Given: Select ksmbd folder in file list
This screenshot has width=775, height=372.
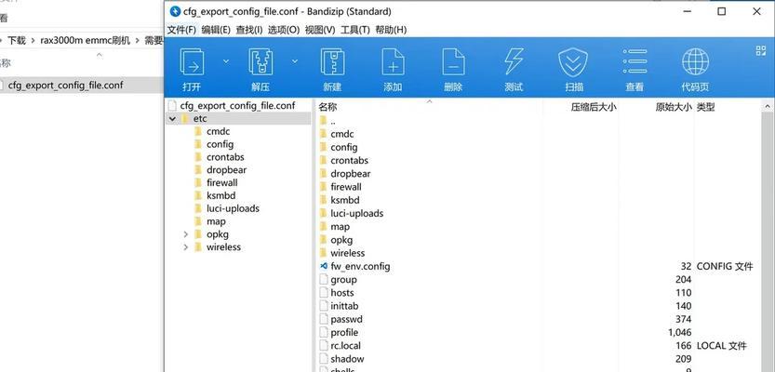Looking at the screenshot, I should 345,200.
